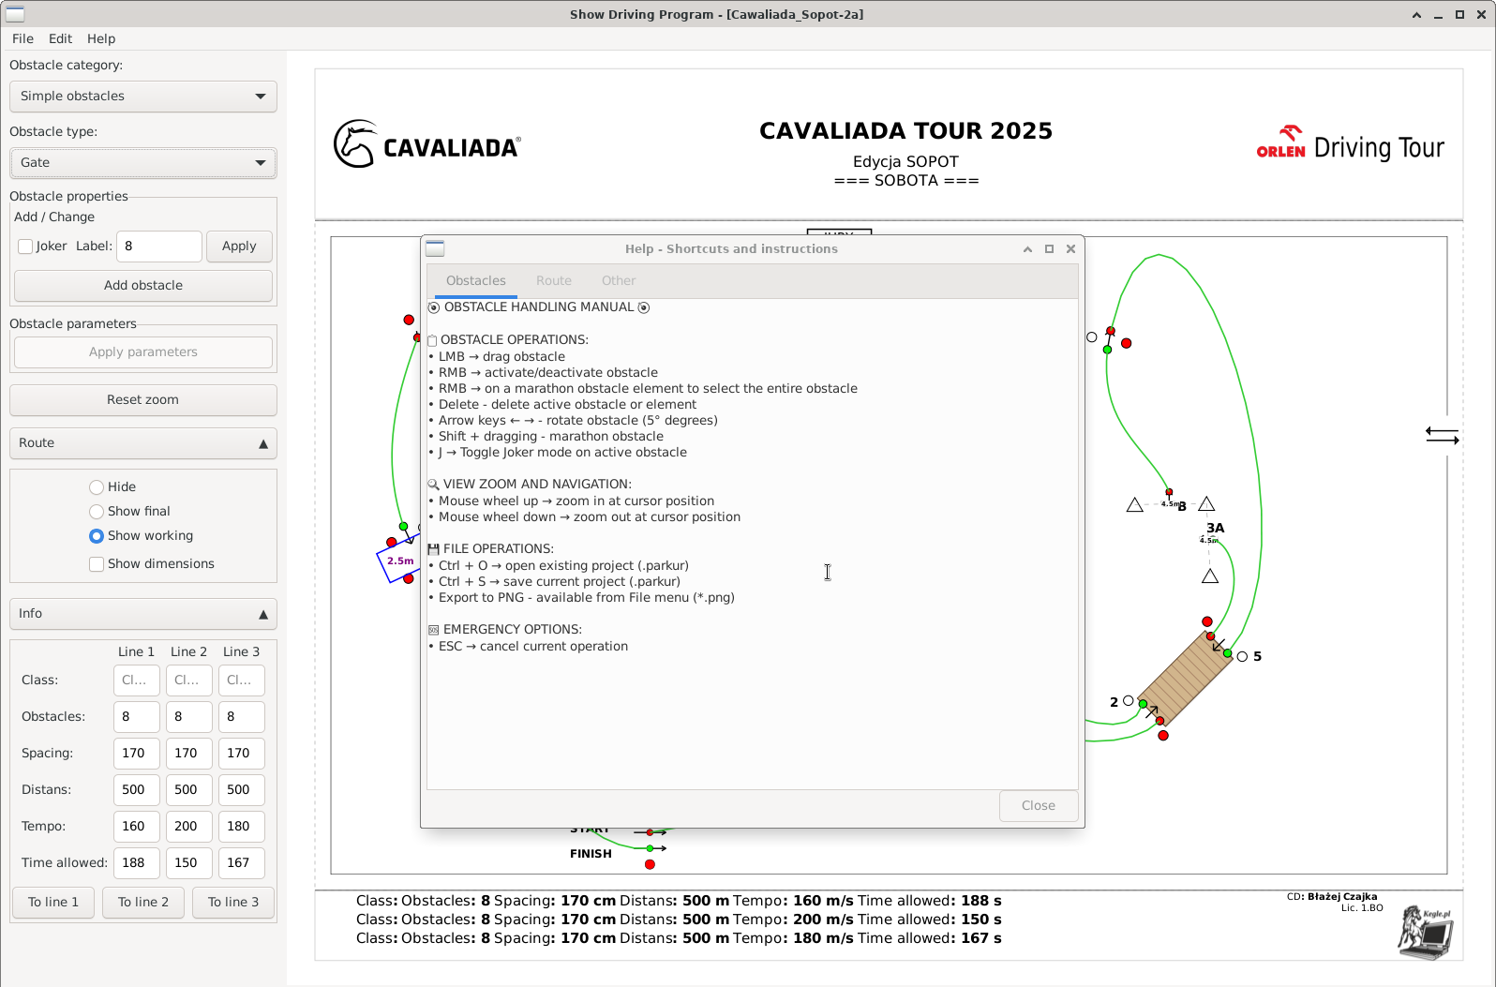
Task: Click the obstacle Label input field
Action: pos(159,247)
